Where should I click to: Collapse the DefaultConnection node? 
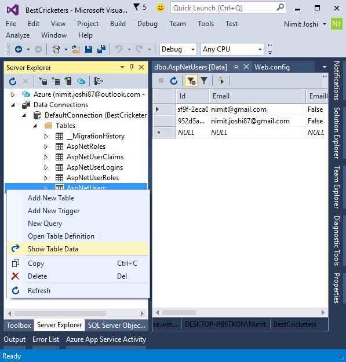pos(24,115)
